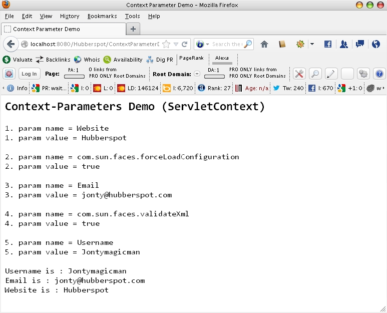
Task: Open Backlinks tool
Action: coord(53,60)
